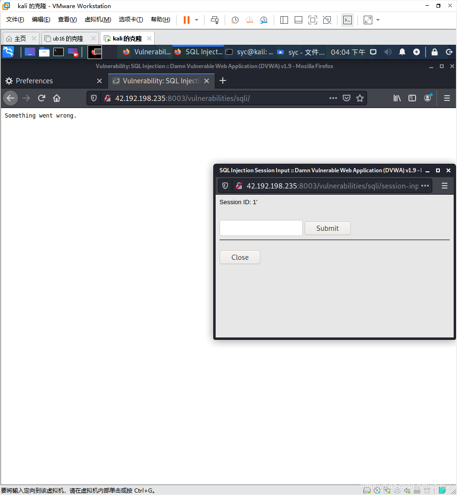Click the display settings tray icon
The image size is (457, 495).
pyautogui.click(x=373, y=52)
